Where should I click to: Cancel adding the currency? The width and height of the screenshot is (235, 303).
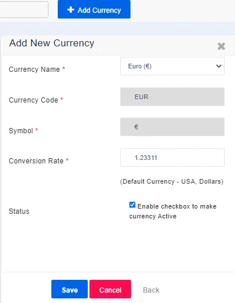[x=110, y=289]
